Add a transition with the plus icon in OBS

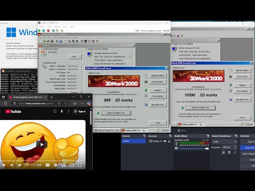coord(224,152)
